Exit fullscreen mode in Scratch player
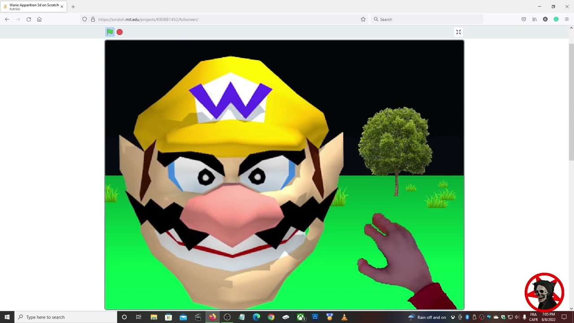The width and height of the screenshot is (574, 323). pyautogui.click(x=458, y=32)
